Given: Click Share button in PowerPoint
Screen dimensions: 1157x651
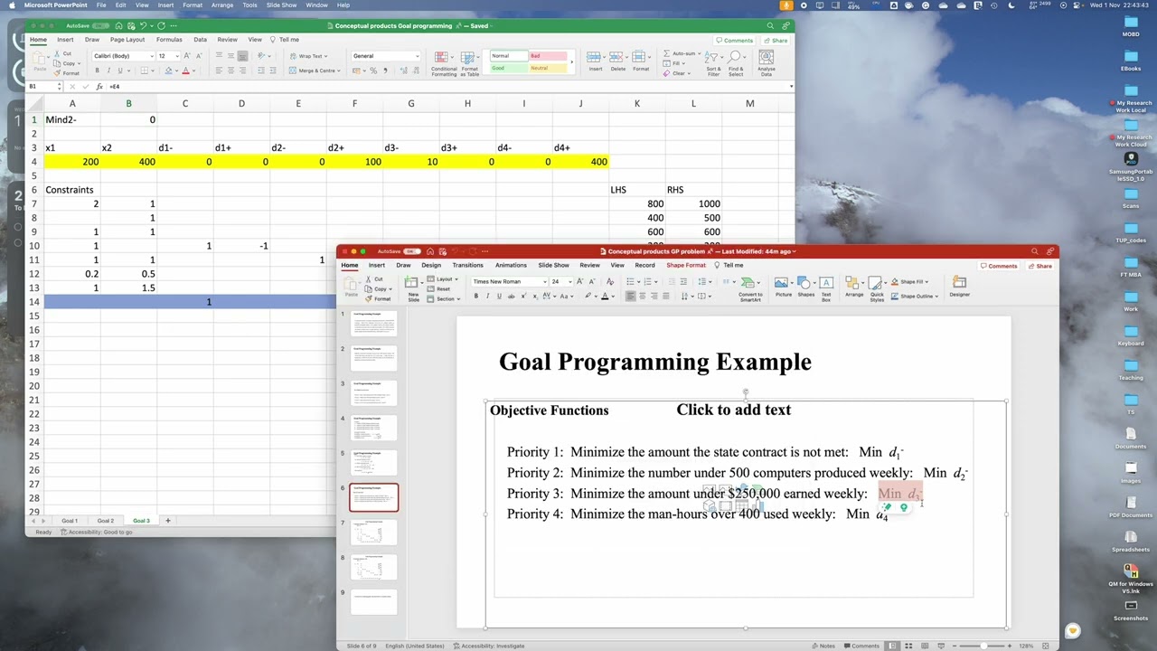Looking at the screenshot, I should tap(1040, 266).
